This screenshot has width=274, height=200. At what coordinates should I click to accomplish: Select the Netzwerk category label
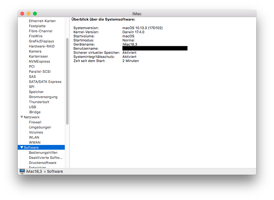pyautogui.click(x=32, y=117)
